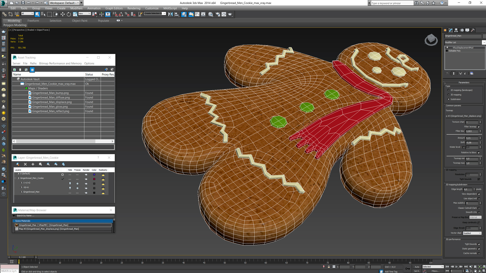Select the 2D mapping (landscape) radio button
The image size is (486, 273).
(x=449, y=90)
